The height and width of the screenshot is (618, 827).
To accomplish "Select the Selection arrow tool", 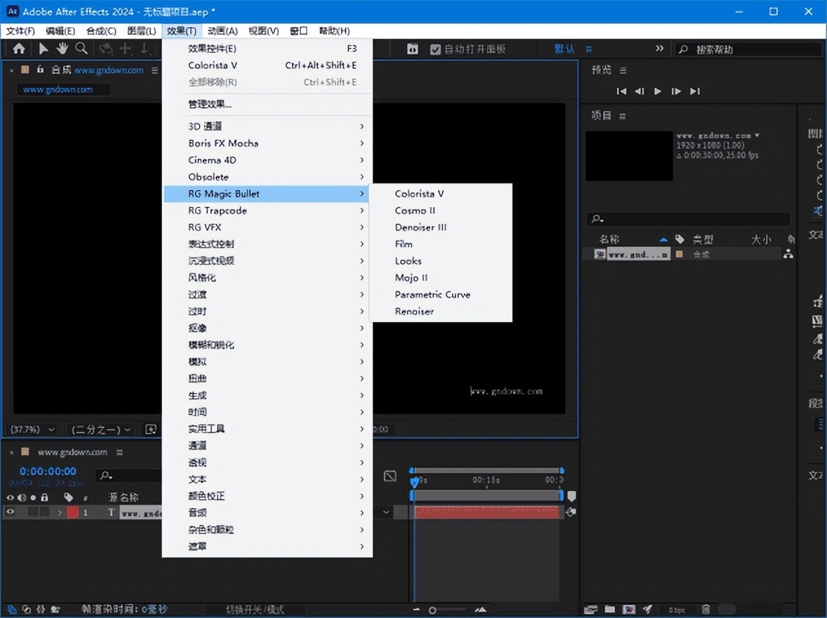I will pyautogui.click(x=43, y=48).
